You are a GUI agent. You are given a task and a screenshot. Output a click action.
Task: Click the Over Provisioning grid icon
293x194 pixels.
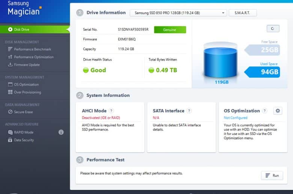click(10, 92)
